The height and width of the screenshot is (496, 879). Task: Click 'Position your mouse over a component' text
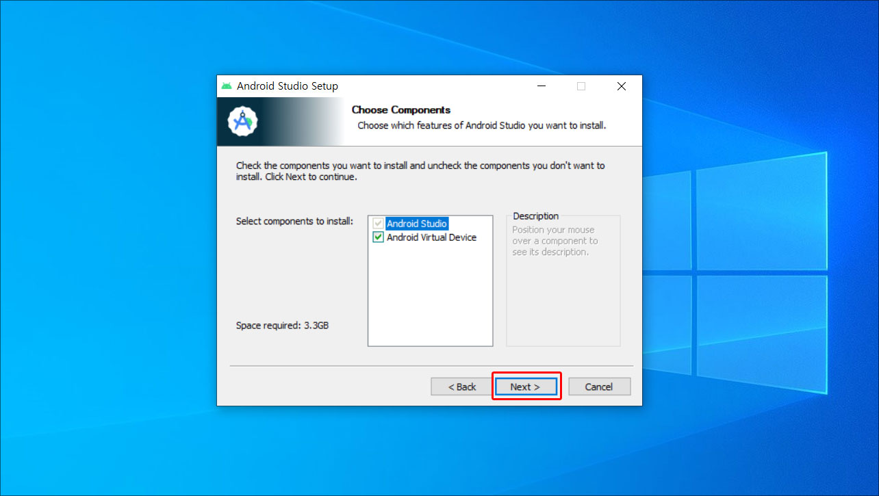click(555, 241)
